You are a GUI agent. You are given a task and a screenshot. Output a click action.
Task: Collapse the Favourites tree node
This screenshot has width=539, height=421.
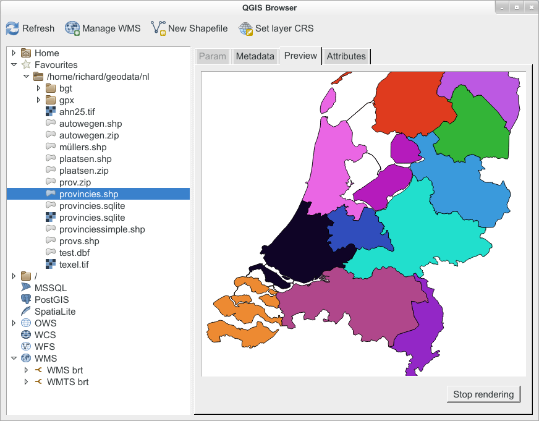[x=14, y=64]
